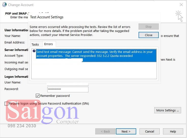Screen dimensions: 187x138
Task: Click the Change Account title bar globe icon
Action: click(4, 5)
